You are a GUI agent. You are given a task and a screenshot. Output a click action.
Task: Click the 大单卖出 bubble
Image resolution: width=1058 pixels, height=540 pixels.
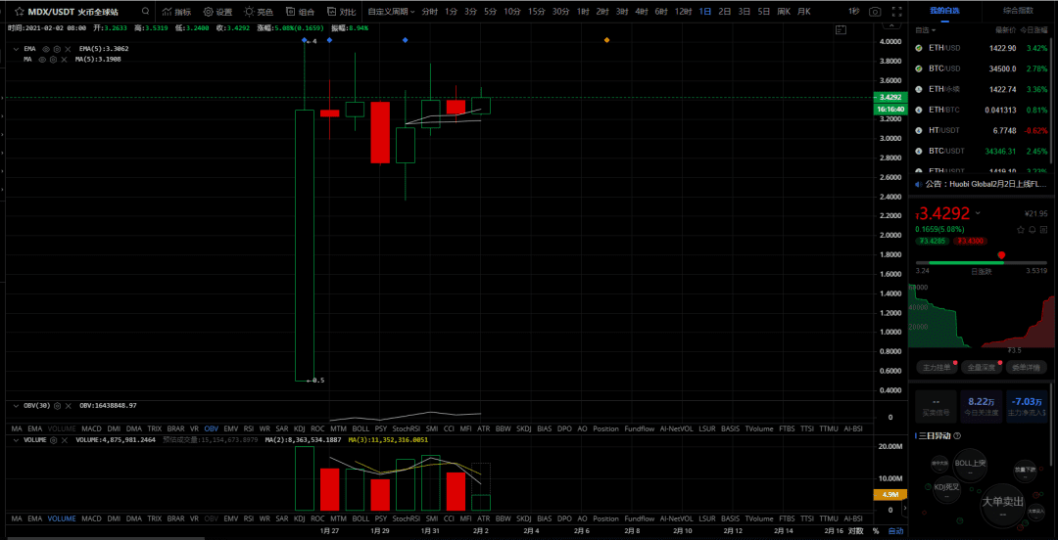(x=1002, y=504)
